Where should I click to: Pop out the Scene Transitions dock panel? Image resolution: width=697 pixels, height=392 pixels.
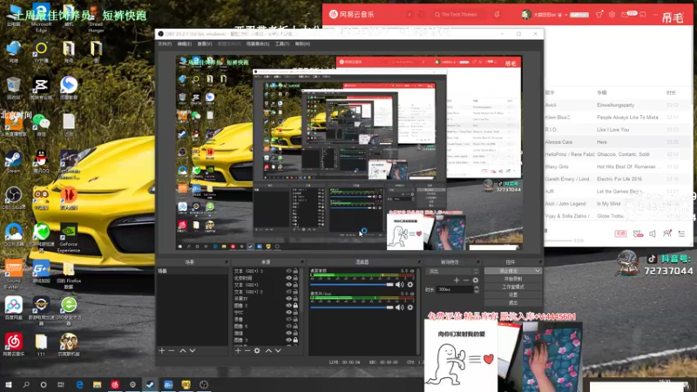tap(477, 262)
